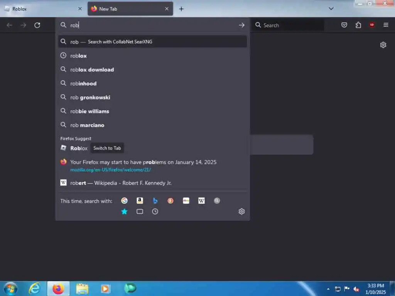Search this time with the grey magnifier engine
395x296 pixels.
(x=217, y=200)
